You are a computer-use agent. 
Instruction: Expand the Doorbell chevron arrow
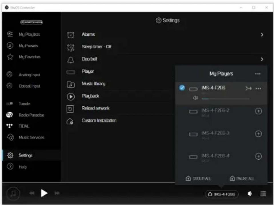pyautogui.click(x=262, y=59)
